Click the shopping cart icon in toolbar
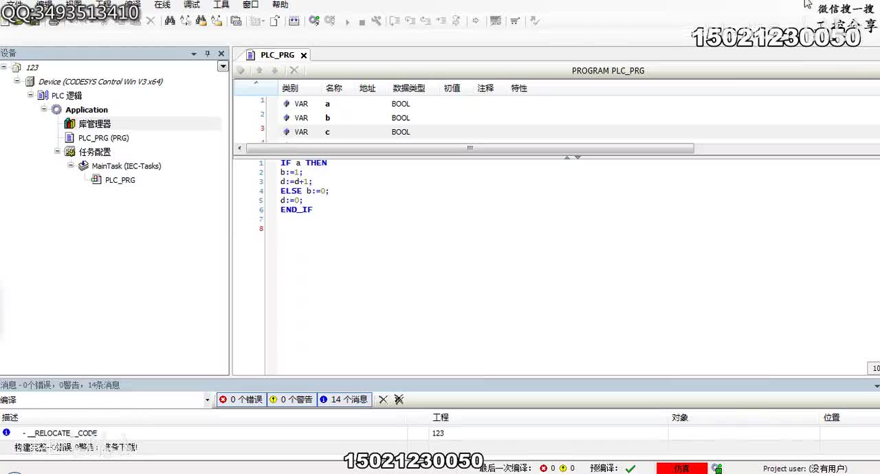Image resolution: width=880 pixels, height=474 pixels. [515, 21]
